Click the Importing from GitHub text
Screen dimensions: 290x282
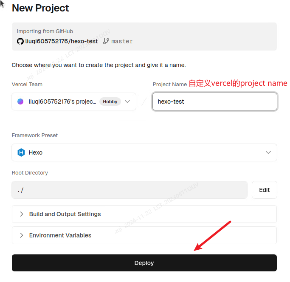pyautogui.click(x=45, y=31)
